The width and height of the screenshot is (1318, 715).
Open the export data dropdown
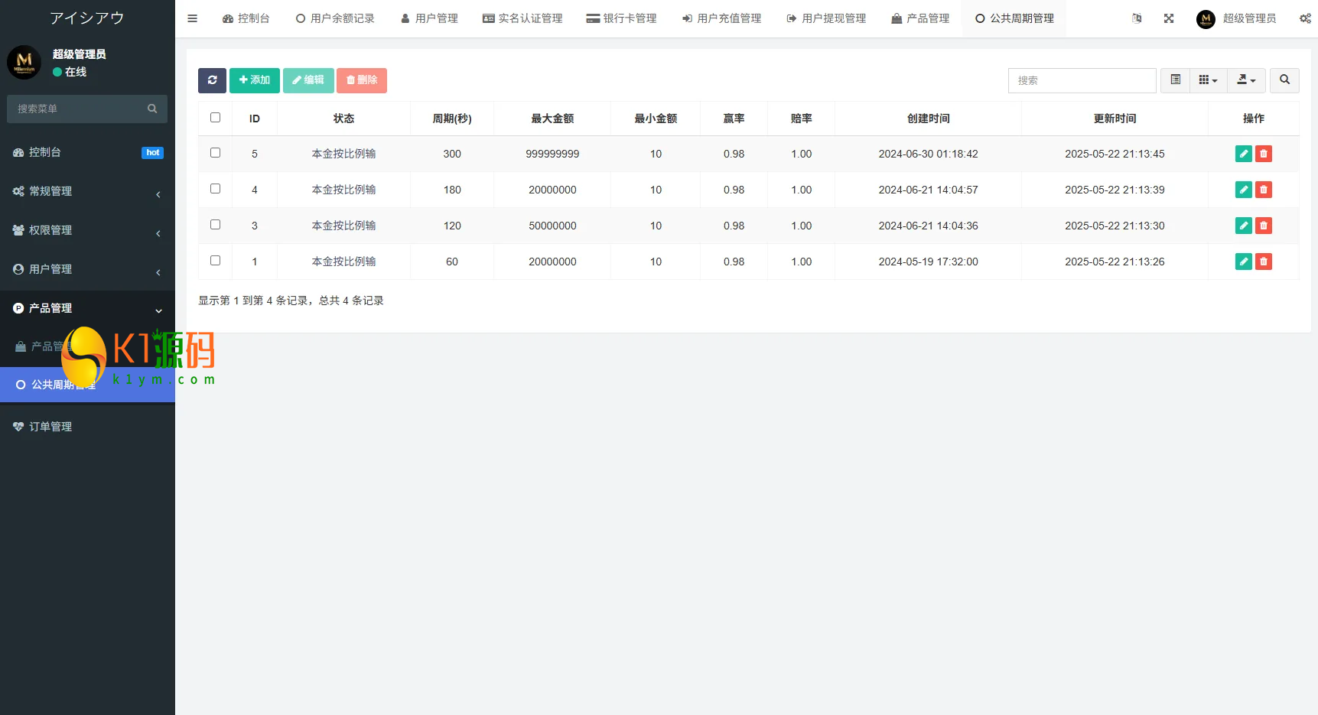[1246, 80]
